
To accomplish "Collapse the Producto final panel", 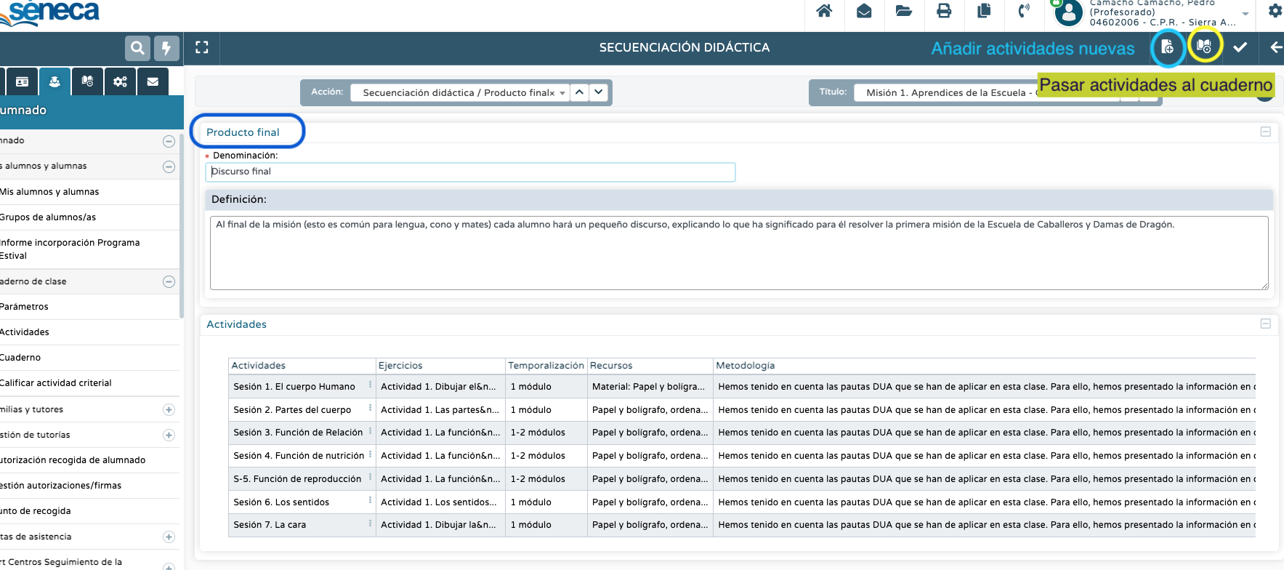I will pyautogui.click(x=1265, y=132).
